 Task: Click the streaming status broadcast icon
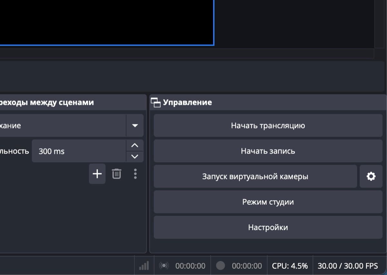[x=164, y=266]
